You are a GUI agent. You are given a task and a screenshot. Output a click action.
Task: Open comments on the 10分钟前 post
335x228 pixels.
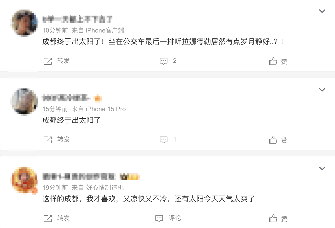(164, 61)
